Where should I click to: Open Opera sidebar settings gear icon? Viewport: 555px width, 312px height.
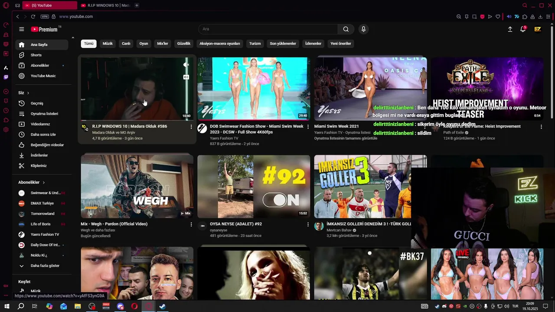click(6, 130)
